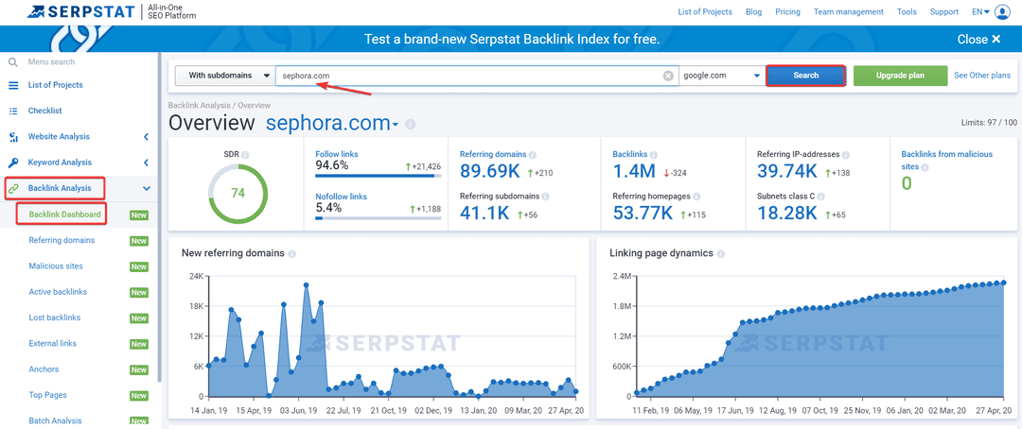Click the Website Analysis chart icon

point(13,137)
